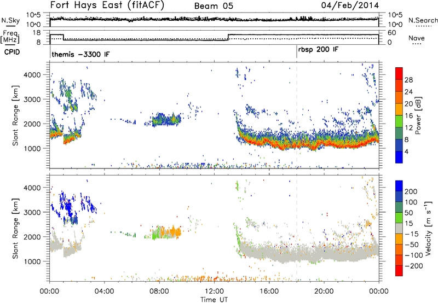Screen dimensions: 438x303
Task: Click the 'rbsp 200 IF' annotation
Action: [318, 50]
